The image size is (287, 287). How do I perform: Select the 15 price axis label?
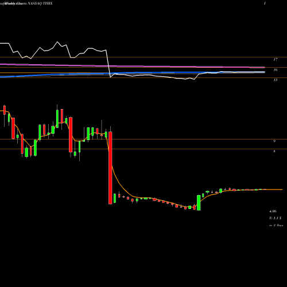[x=275, y=80]
